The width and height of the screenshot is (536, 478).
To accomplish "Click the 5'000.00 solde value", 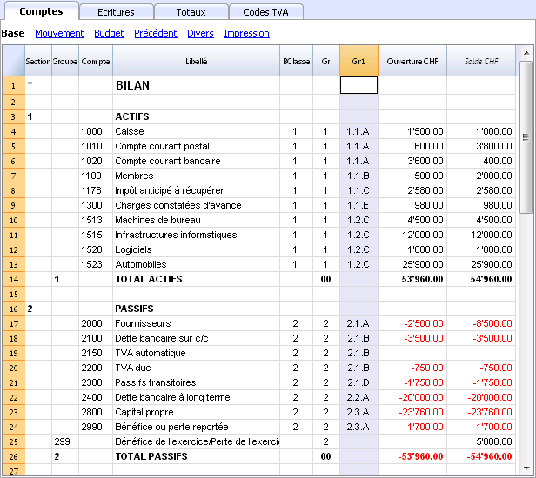I will pos(494,441).
